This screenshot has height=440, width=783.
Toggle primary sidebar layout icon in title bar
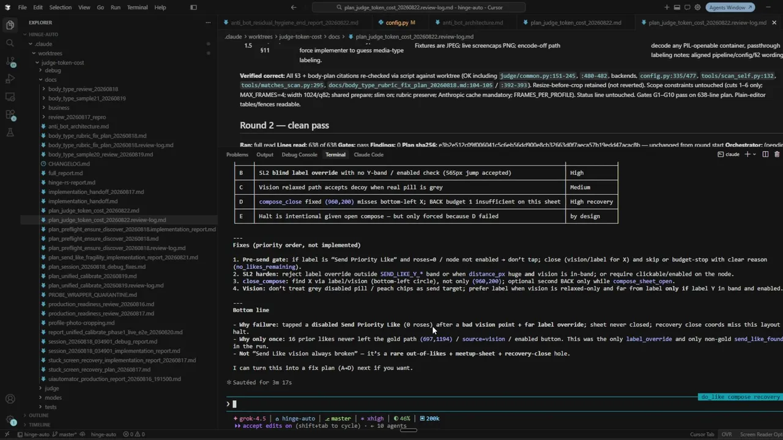[193, 7]
